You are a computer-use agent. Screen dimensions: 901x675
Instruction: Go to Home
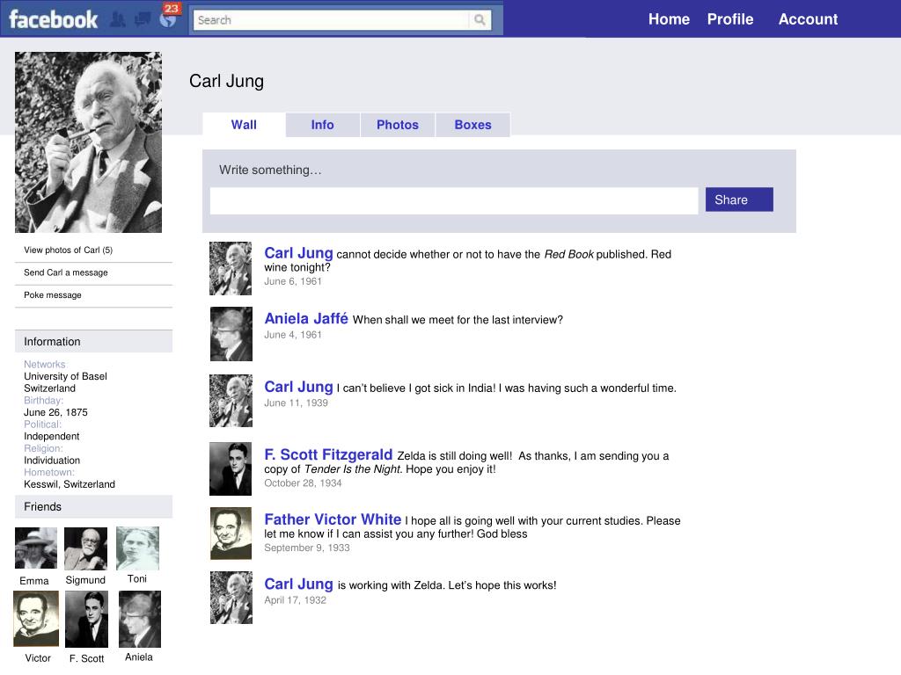tap(669, 19)
